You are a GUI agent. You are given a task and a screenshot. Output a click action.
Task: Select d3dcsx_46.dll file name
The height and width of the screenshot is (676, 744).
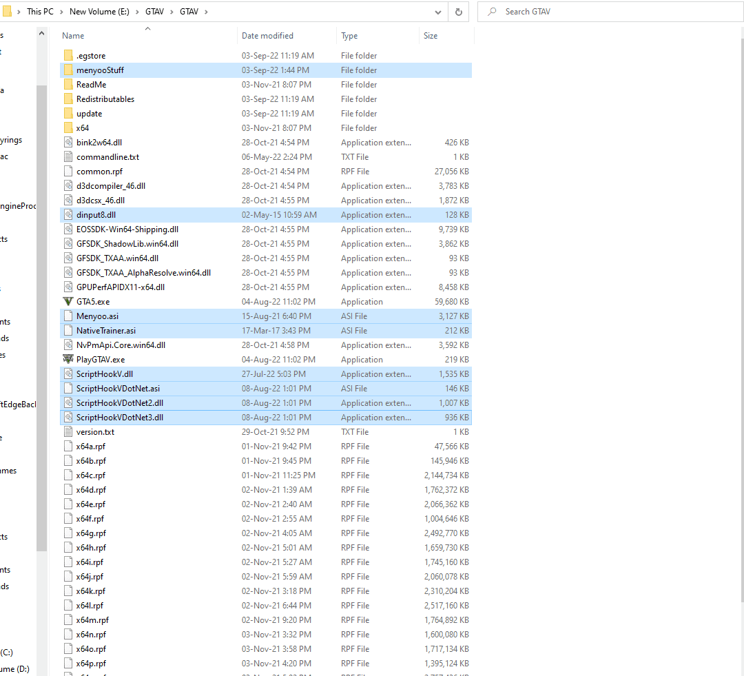point(101,201)
